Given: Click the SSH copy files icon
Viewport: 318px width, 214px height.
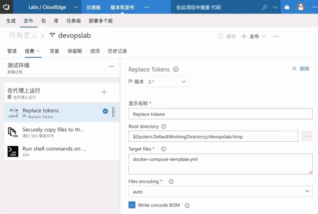Looking at the screenshot, I should [x=13, y=132].
